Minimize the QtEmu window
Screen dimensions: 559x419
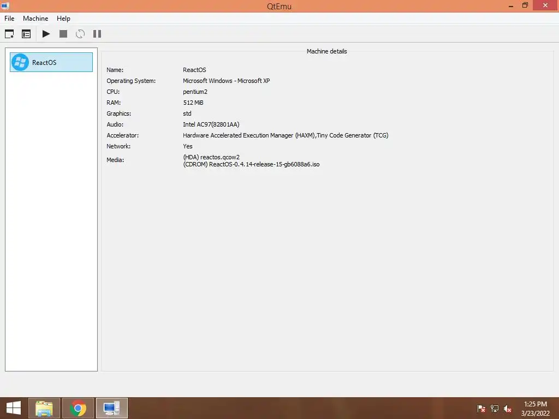pos(511,5)
